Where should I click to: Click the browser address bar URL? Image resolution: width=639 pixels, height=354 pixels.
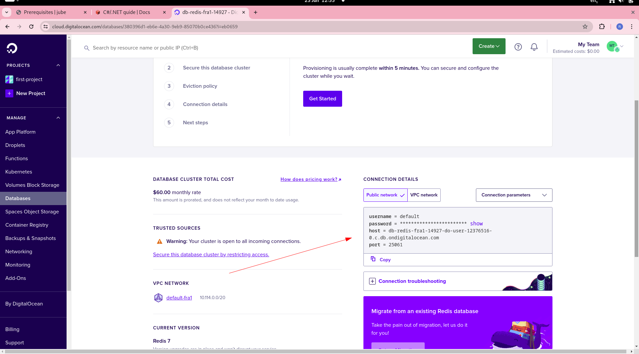pos(145,27)
